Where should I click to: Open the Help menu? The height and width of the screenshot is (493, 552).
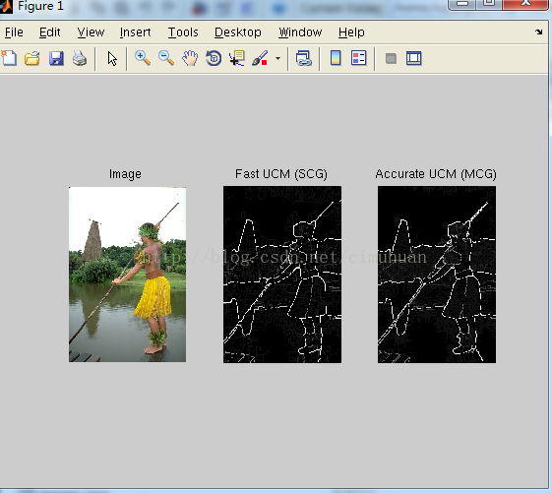[351, 32]
